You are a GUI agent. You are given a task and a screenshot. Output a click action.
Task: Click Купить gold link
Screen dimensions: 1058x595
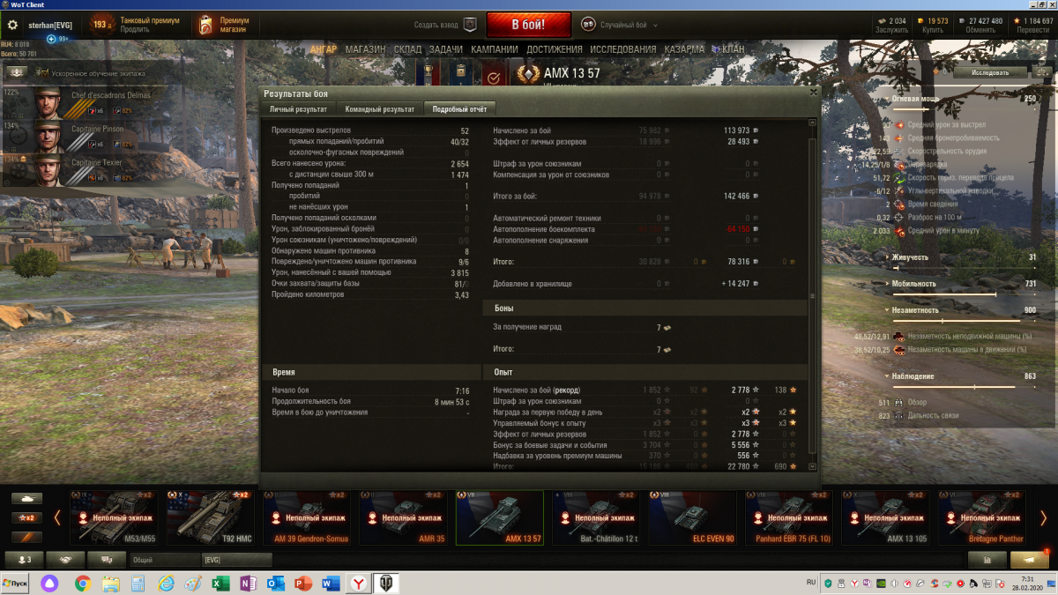click(933, 29)
